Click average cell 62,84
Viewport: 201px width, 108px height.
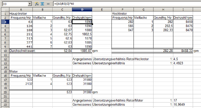point(62,51)
